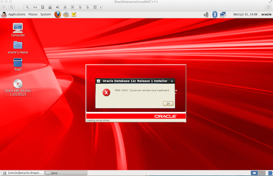Image resolution: width=273 pixels, height=176 pixels.
Task: Enter full screen via top-right arrows
Action: (270, 2)
